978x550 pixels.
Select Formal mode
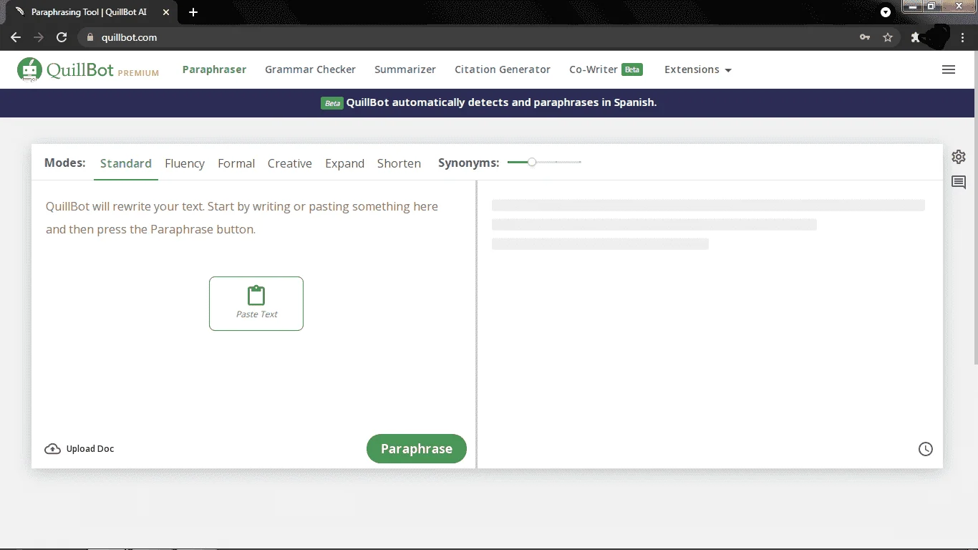click(236, 163)
